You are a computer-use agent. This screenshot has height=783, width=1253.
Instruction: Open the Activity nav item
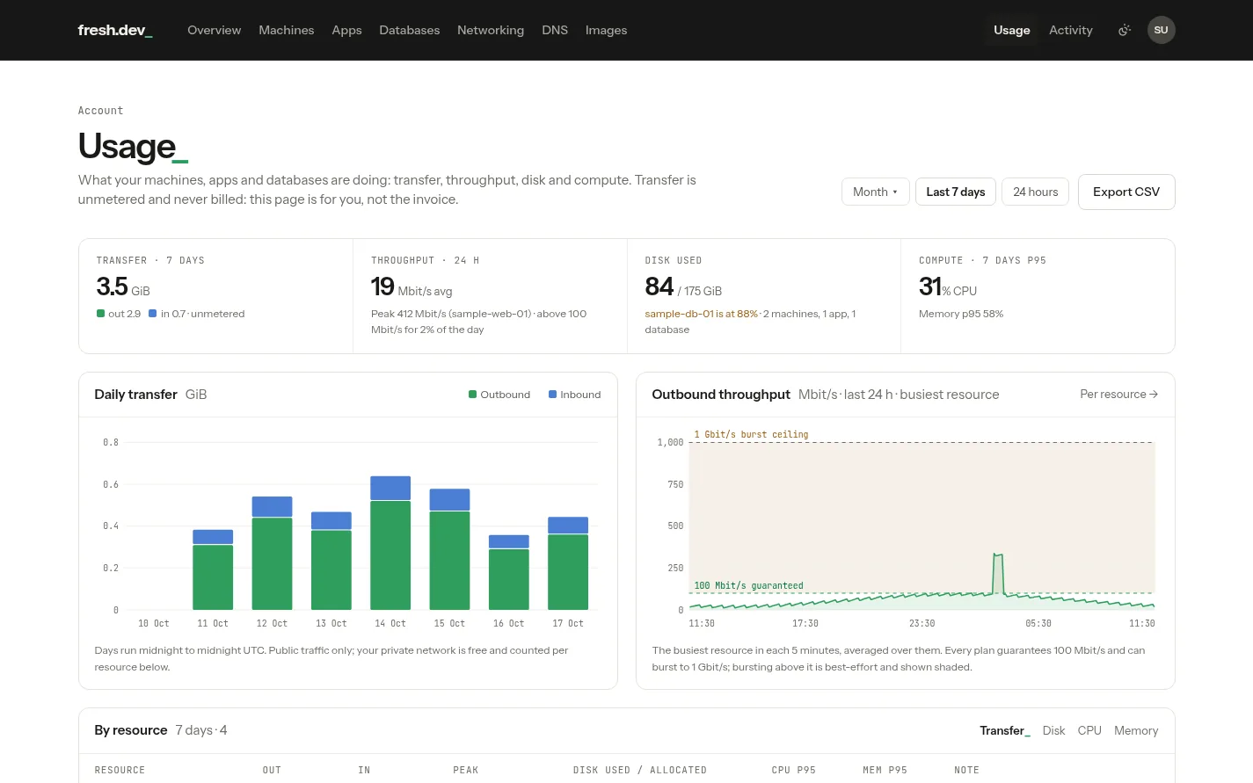point(1070,30)
